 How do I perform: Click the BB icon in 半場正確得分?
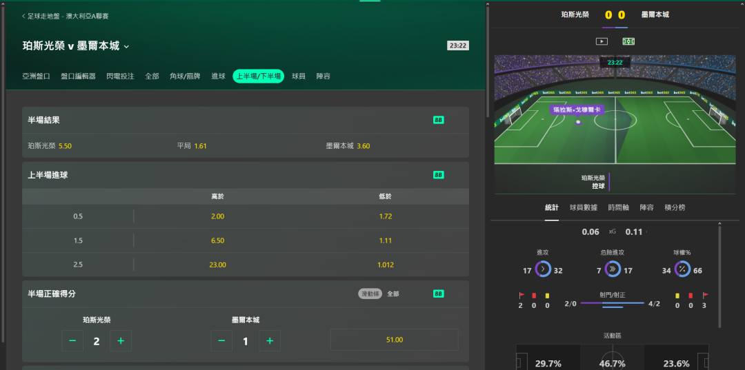point(439,294)
